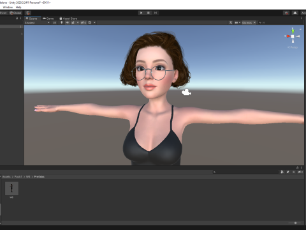Open the Shaded draw mode dropdown
The image size is (306, 230).
(x=37, y=22)
